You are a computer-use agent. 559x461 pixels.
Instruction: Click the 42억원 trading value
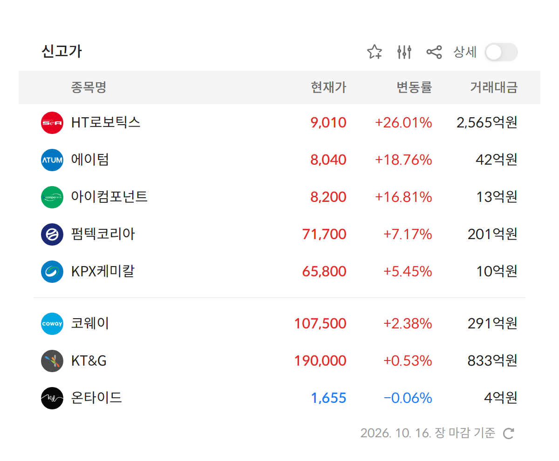tap(497, 160)
